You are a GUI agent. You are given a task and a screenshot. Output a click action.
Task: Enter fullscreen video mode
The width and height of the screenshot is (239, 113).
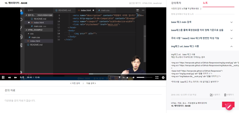(157, 78)
